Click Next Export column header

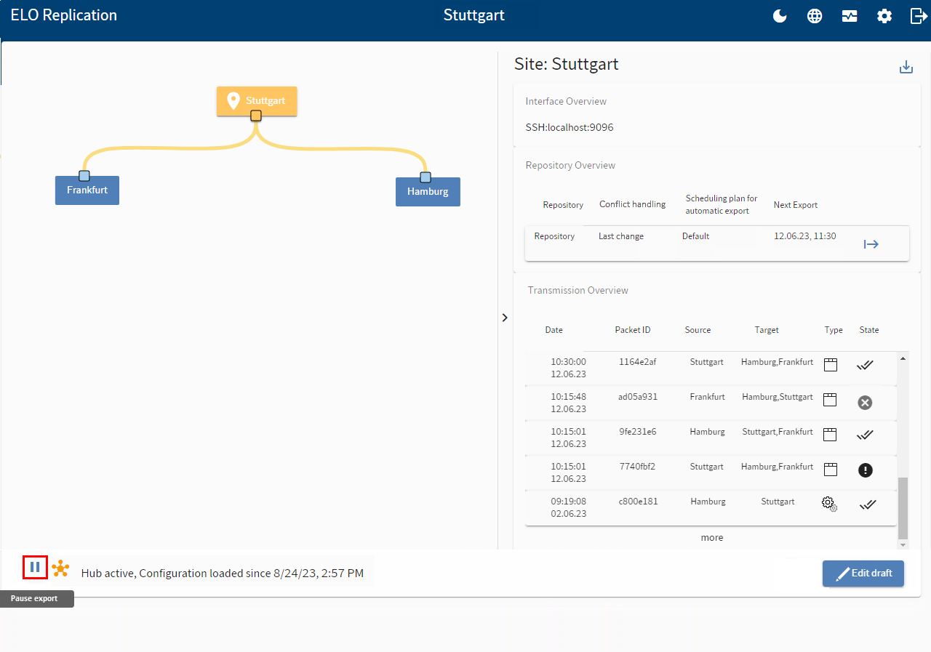point(796,205)
